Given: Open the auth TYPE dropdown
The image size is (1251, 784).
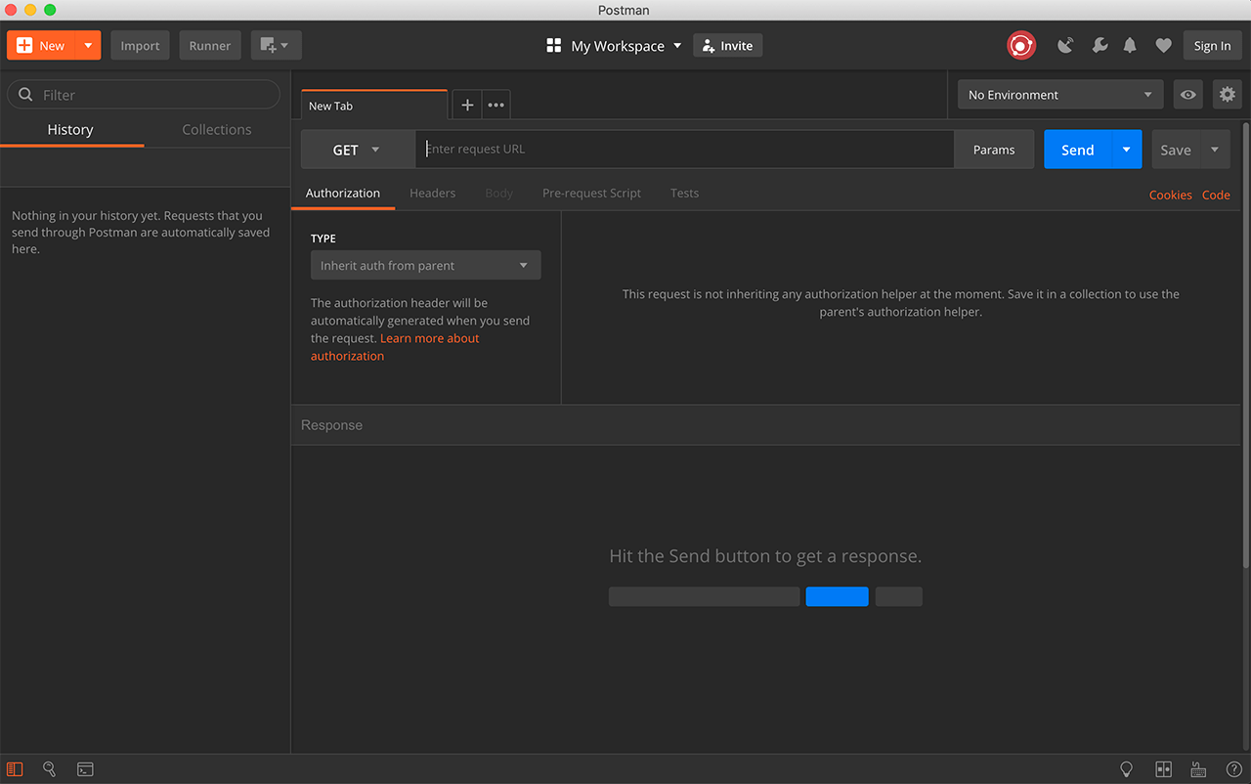Looking at the screenshot, I should [425, 266].
